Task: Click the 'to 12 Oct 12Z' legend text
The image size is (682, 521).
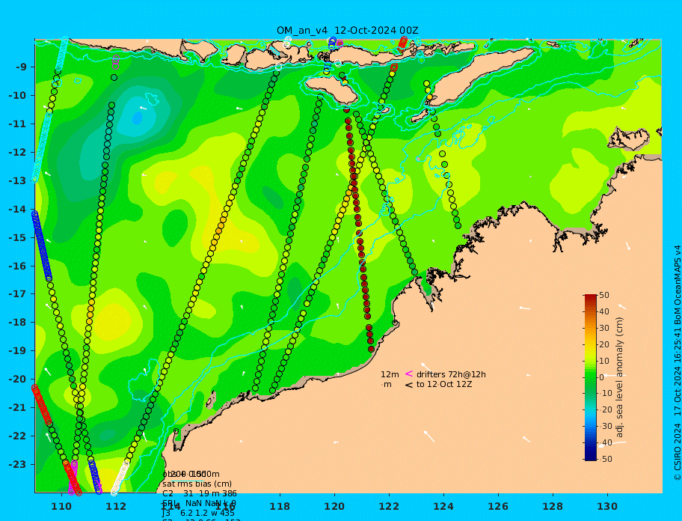Action: (x=444, y=384)
